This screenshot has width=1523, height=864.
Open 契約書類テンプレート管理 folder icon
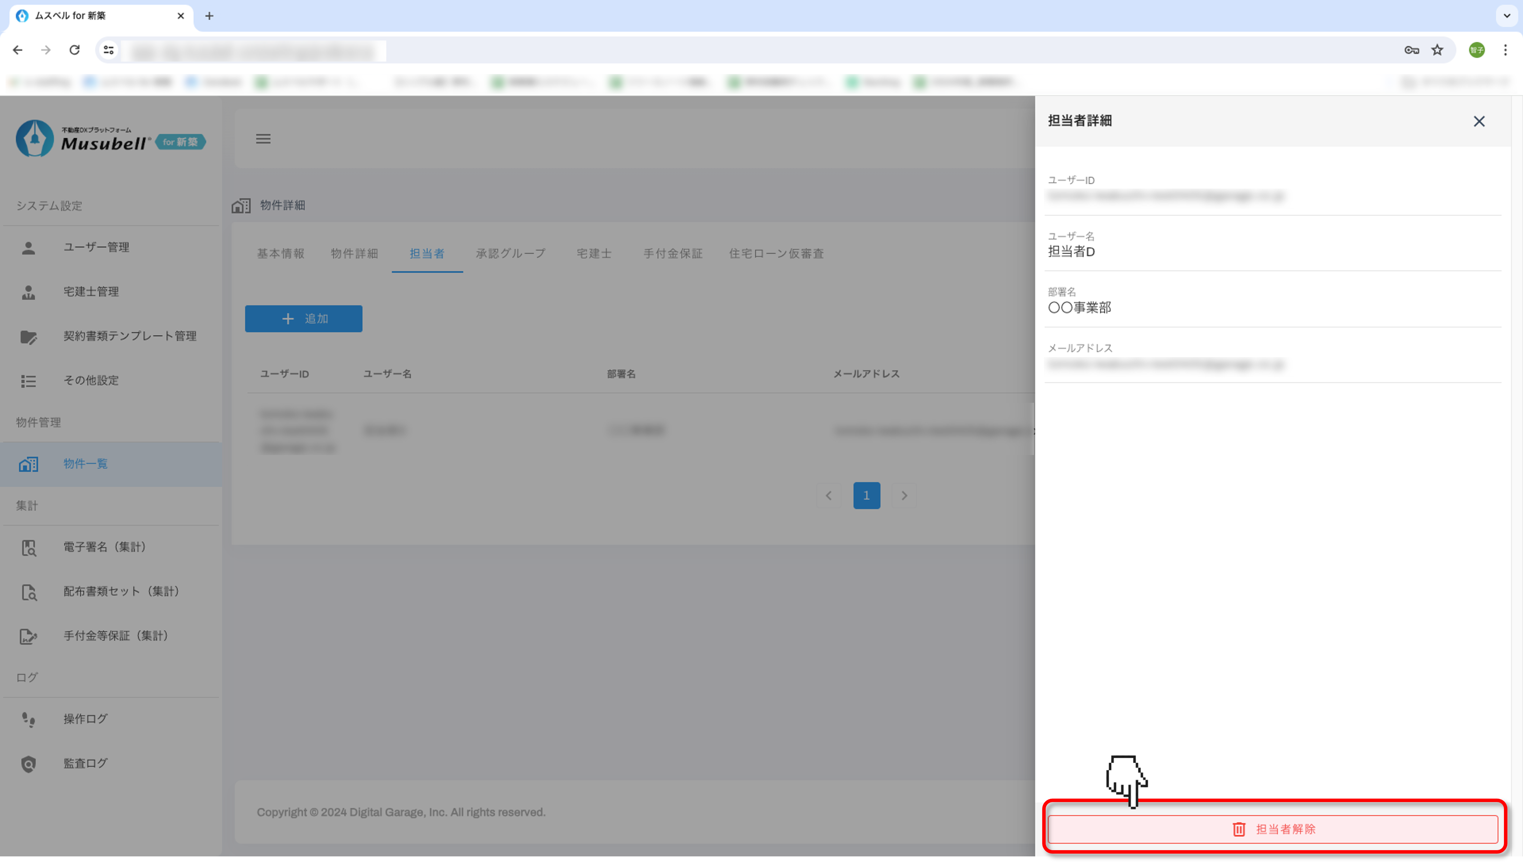click(28, 336)
